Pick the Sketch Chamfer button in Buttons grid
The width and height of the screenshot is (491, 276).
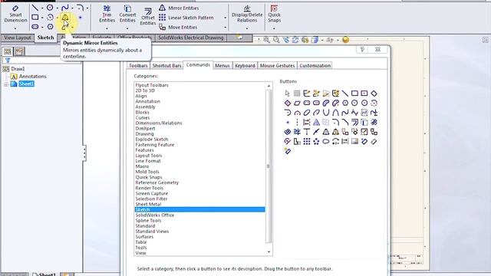point(345,123)
